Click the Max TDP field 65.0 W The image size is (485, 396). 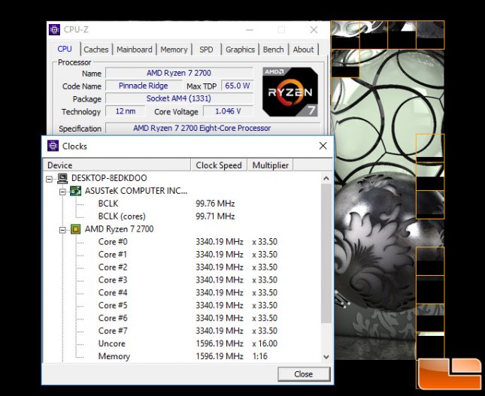pyautogui.click(x=238, y=86)
